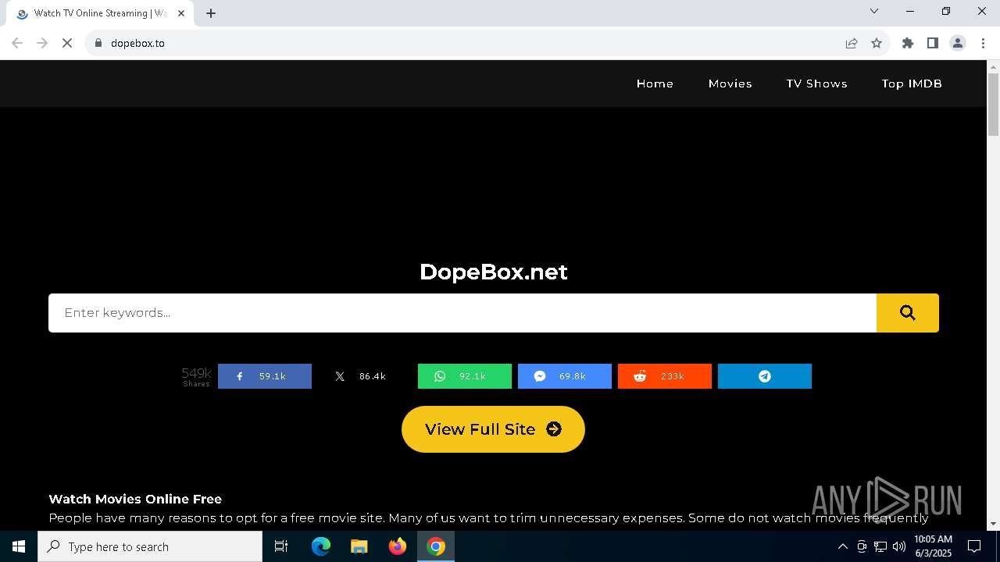Share on Reddit button showing 233k
Image resolution: width=1000 pixels, height=562 pixels.
click(x=665, y=376)
